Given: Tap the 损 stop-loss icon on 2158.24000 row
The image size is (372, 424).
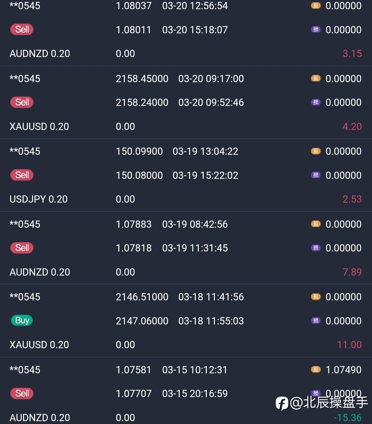Looking at the screenshot, I should [x=316, y=102].
